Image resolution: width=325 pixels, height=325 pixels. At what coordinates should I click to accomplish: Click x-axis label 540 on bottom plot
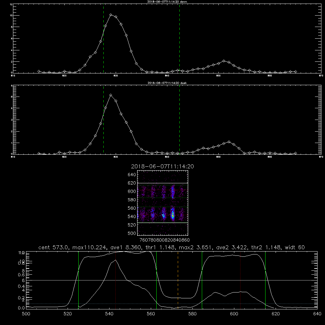(109, 314)
